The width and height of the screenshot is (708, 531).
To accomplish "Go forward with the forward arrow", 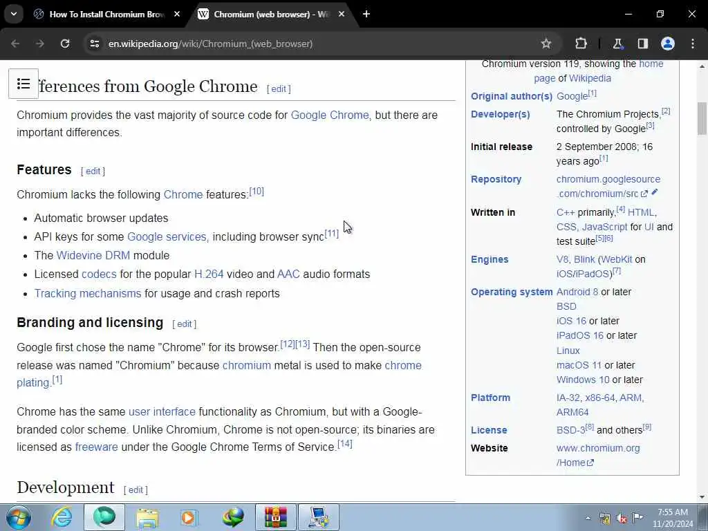I will pos(39,44).
